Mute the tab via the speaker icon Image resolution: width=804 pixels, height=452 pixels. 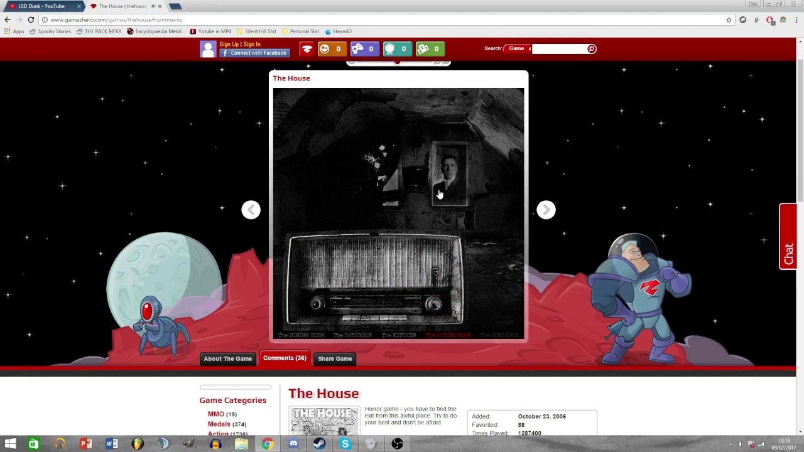(153, 6)
